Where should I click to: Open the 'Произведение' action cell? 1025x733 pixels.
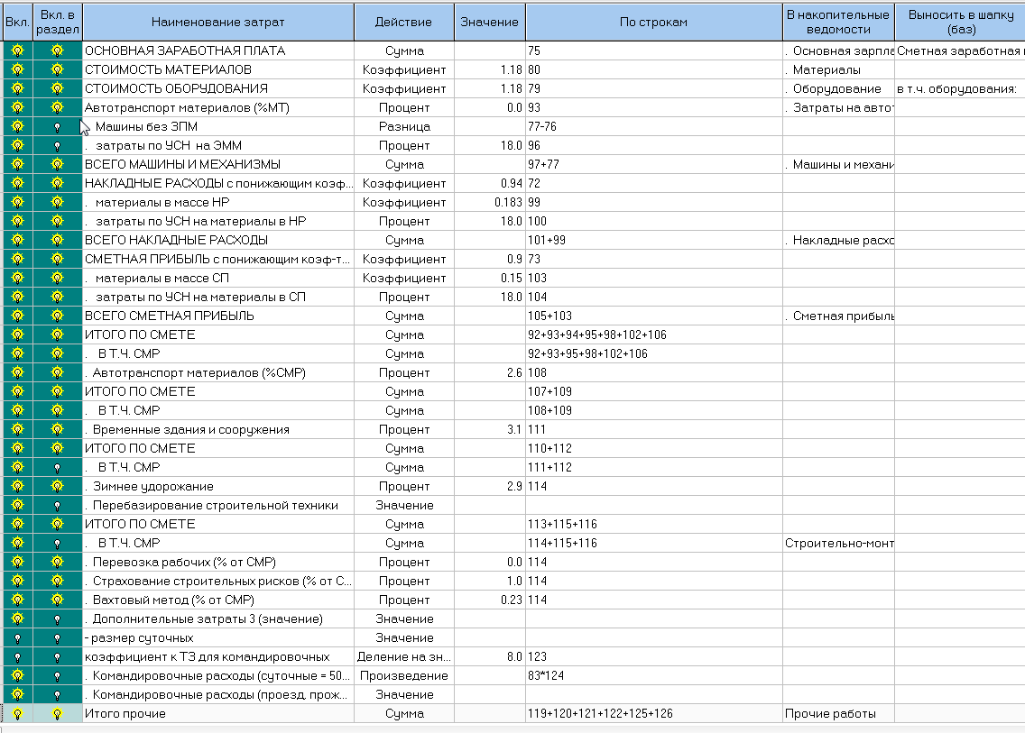pyautogui.click(x=403, y=676)
